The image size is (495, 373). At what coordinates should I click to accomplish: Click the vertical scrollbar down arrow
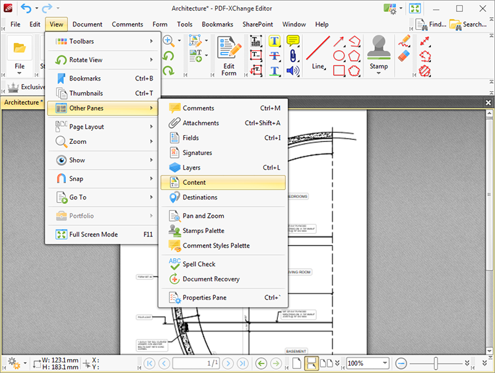tap(489, 351)
